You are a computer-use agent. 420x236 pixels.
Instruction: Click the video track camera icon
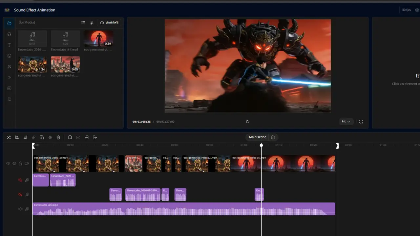coord(27,164)
